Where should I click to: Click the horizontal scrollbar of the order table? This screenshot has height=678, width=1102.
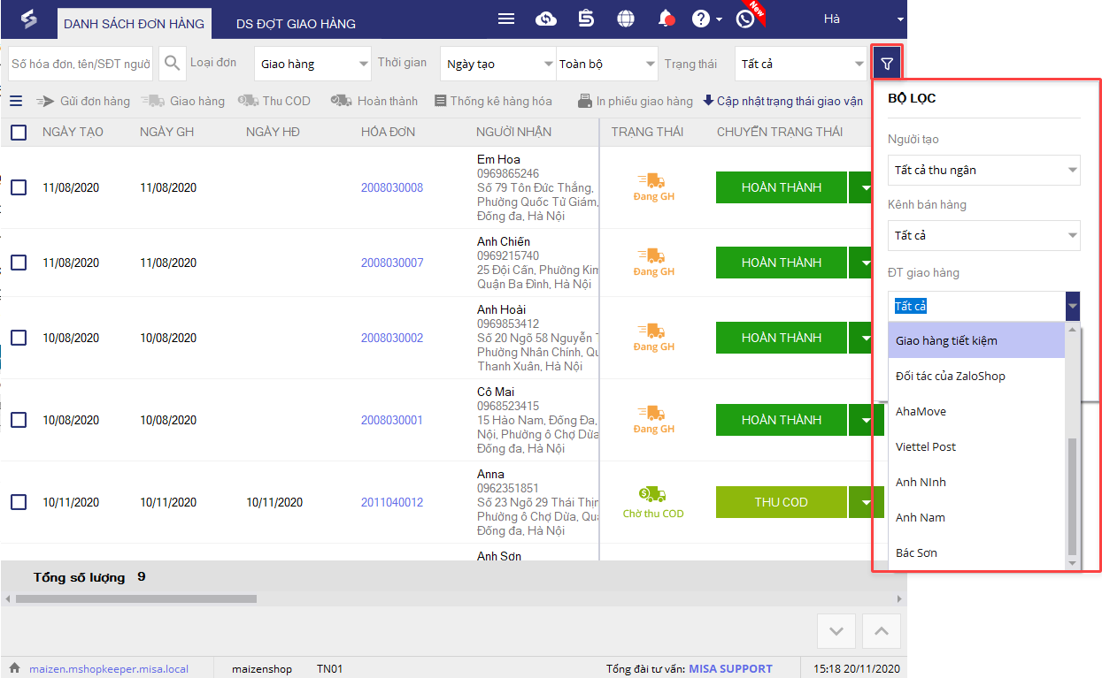coord(135,598)
